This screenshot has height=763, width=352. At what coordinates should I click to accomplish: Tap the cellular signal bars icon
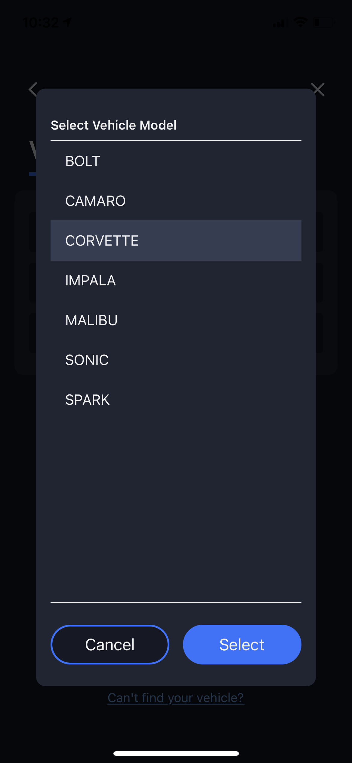pyautogui.click(x=280, y=23)
